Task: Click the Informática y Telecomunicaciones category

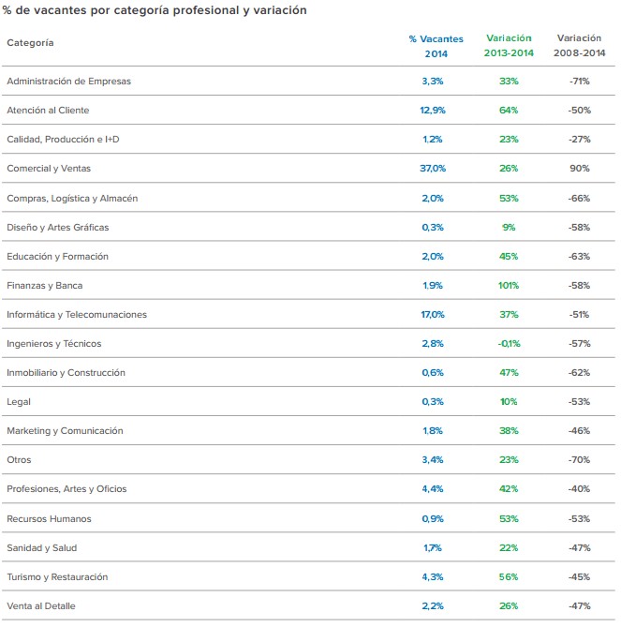Action: click(x=77, y=315)
